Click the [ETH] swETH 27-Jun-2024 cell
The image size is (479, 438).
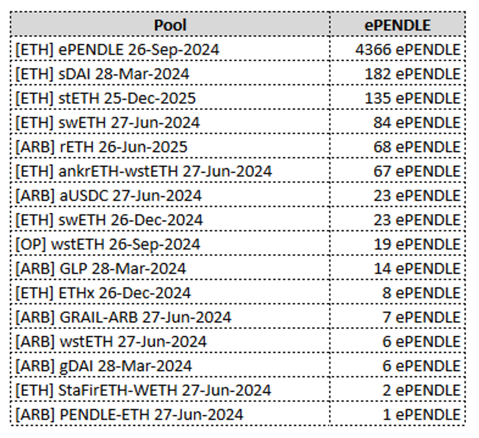coord(108,123)
